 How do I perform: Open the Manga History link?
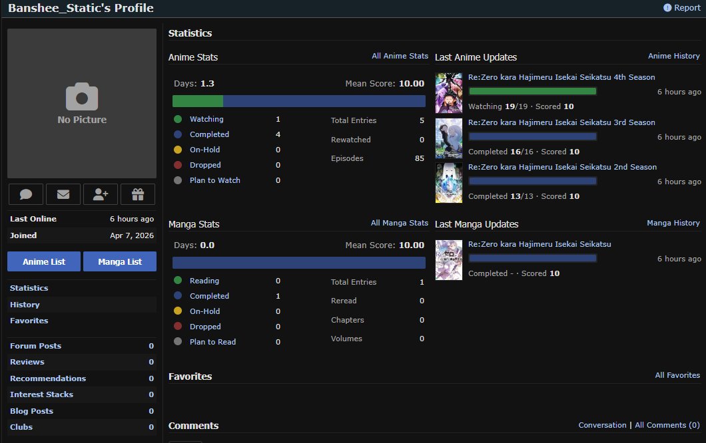click(673, 223)
